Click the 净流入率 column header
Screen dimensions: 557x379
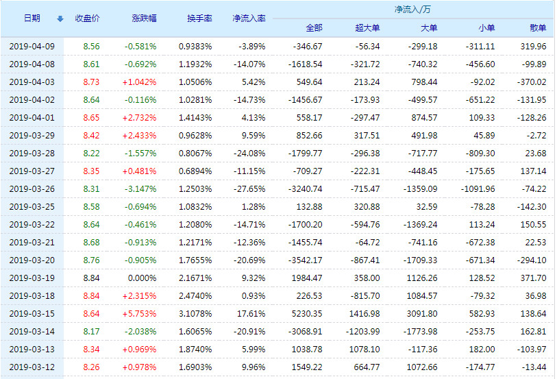249,19
